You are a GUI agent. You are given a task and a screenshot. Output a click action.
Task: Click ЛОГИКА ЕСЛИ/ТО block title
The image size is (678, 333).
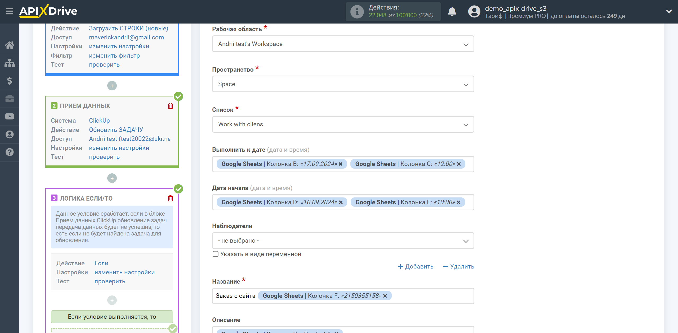86,198
